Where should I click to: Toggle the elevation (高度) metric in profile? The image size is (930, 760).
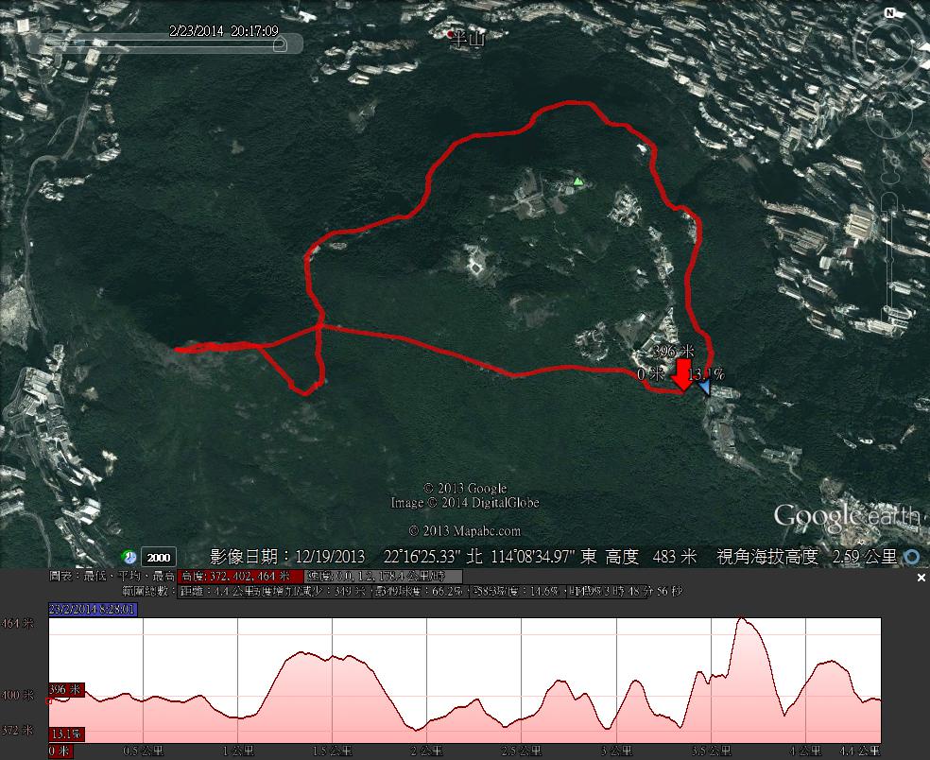click(240, 576)
